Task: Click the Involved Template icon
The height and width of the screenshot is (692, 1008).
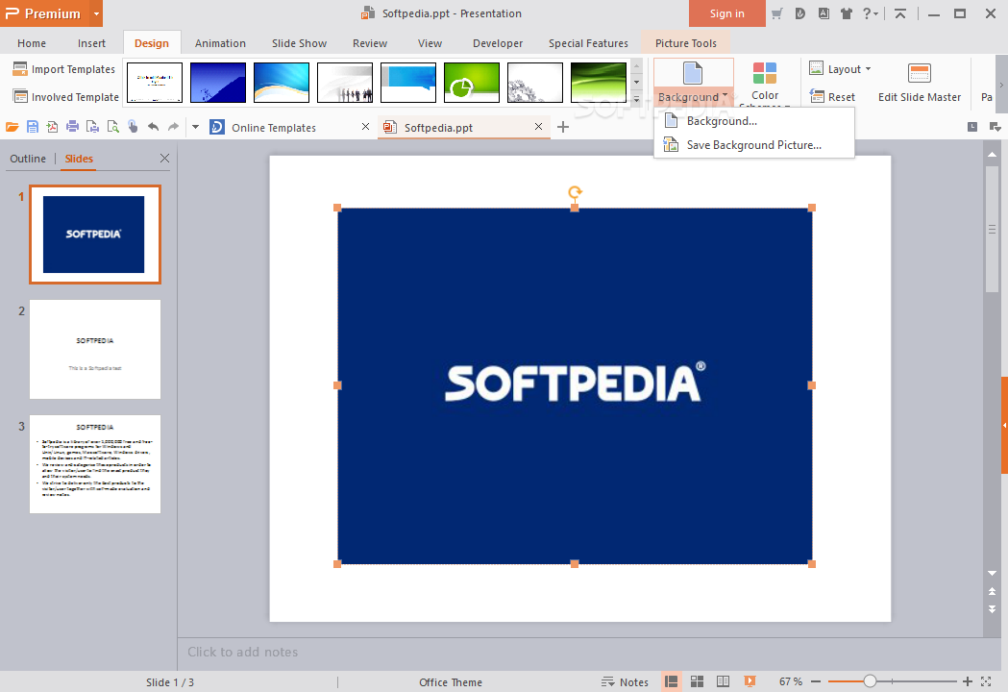Action: [x=20, y=96]
